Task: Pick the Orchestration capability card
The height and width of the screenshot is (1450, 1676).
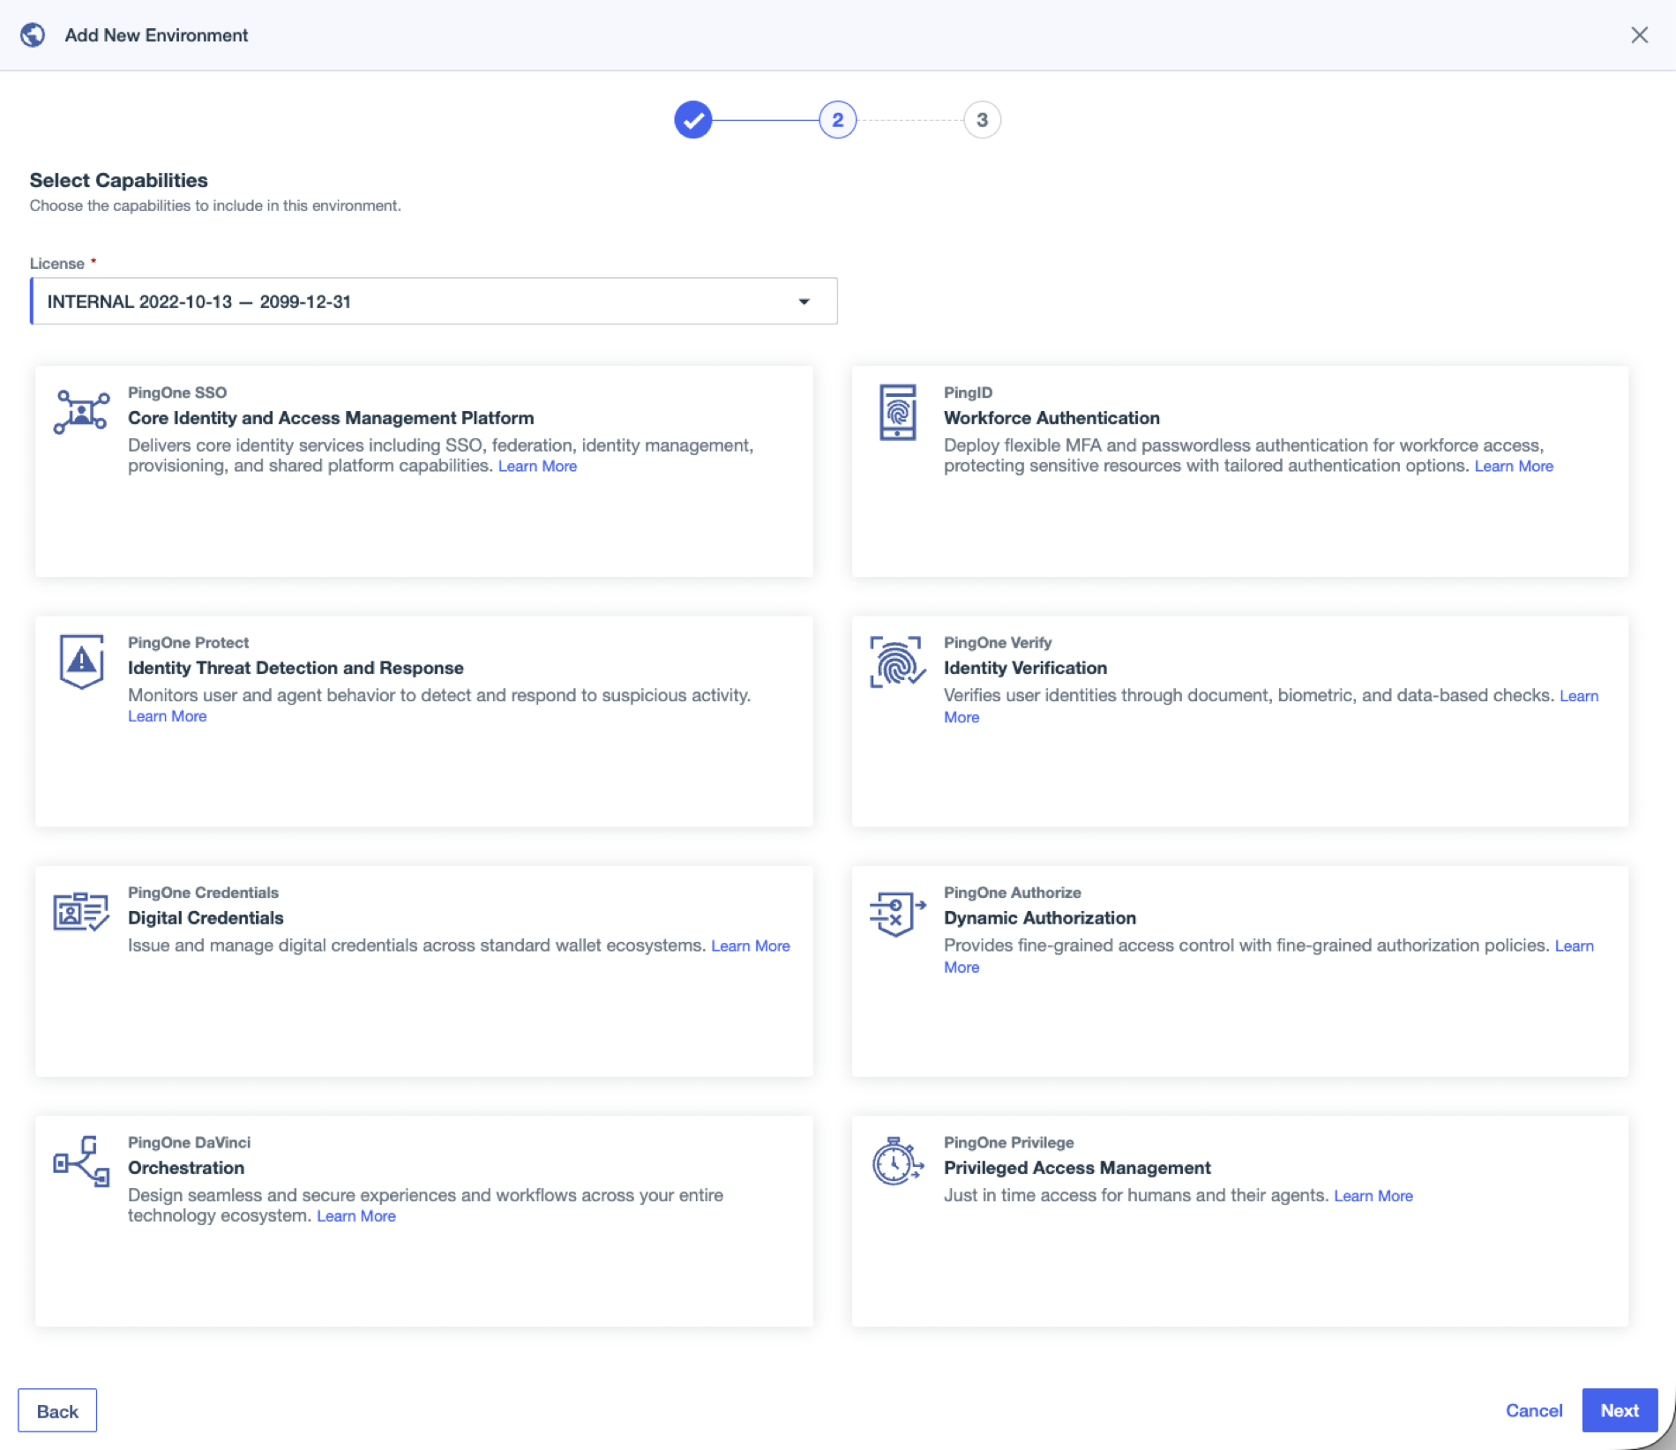Action: pos(423,1221)
